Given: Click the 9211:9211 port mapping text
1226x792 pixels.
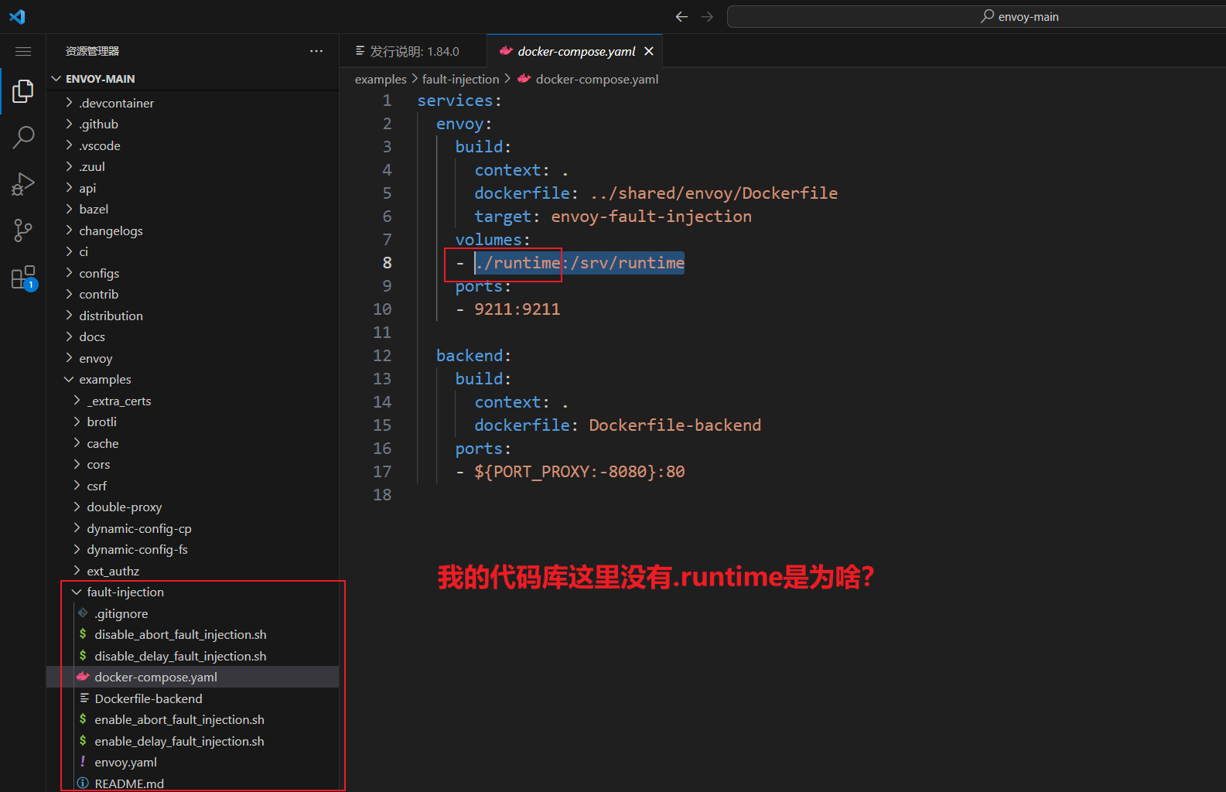Looking at the screenshot, I should pos(517,309).
